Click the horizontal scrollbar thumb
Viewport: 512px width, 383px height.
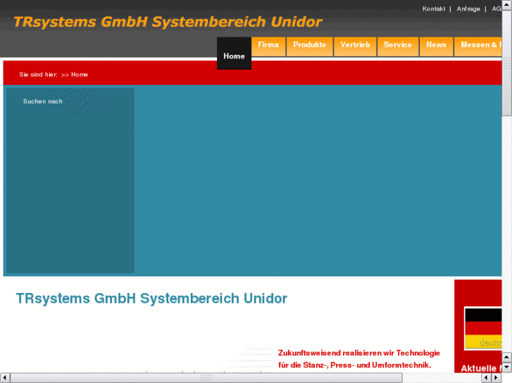coord(206,378)
